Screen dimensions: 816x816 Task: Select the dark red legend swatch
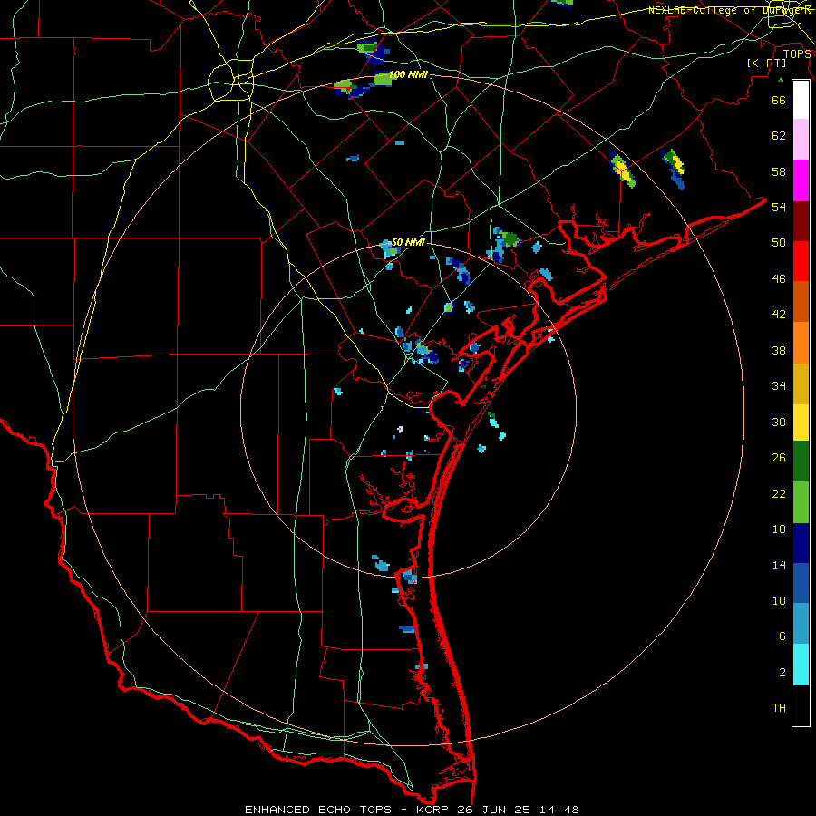point(801,221)
